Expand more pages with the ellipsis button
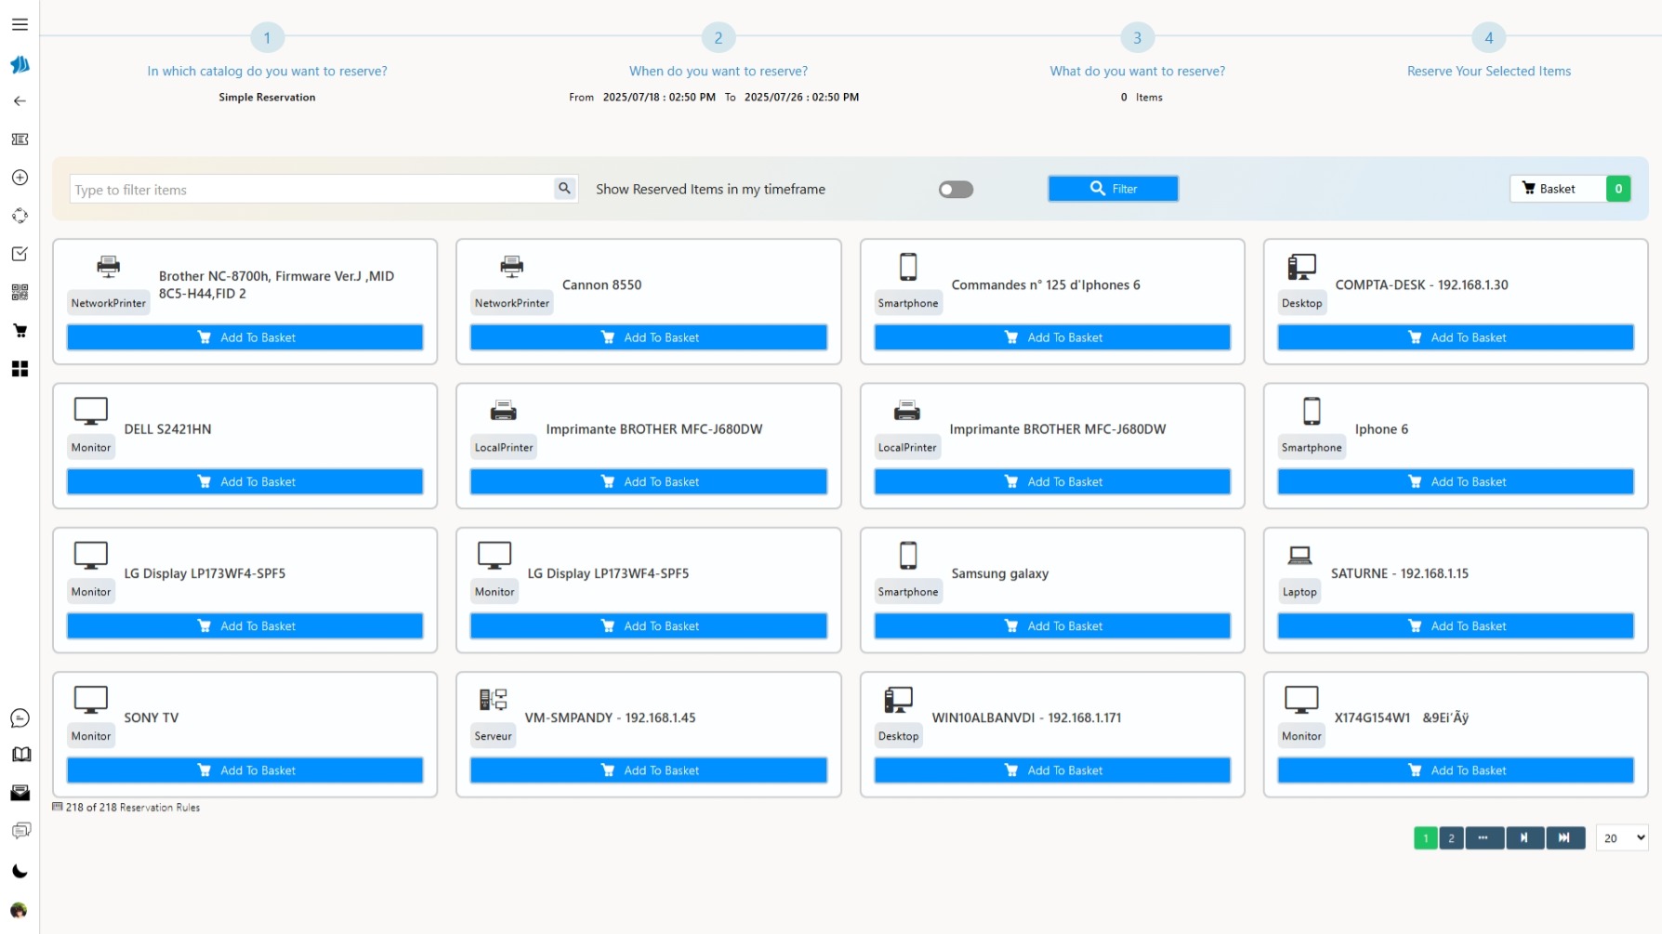Image resolution: width=1662 pixels, height=934 pixels. (x=1484, y=837)
